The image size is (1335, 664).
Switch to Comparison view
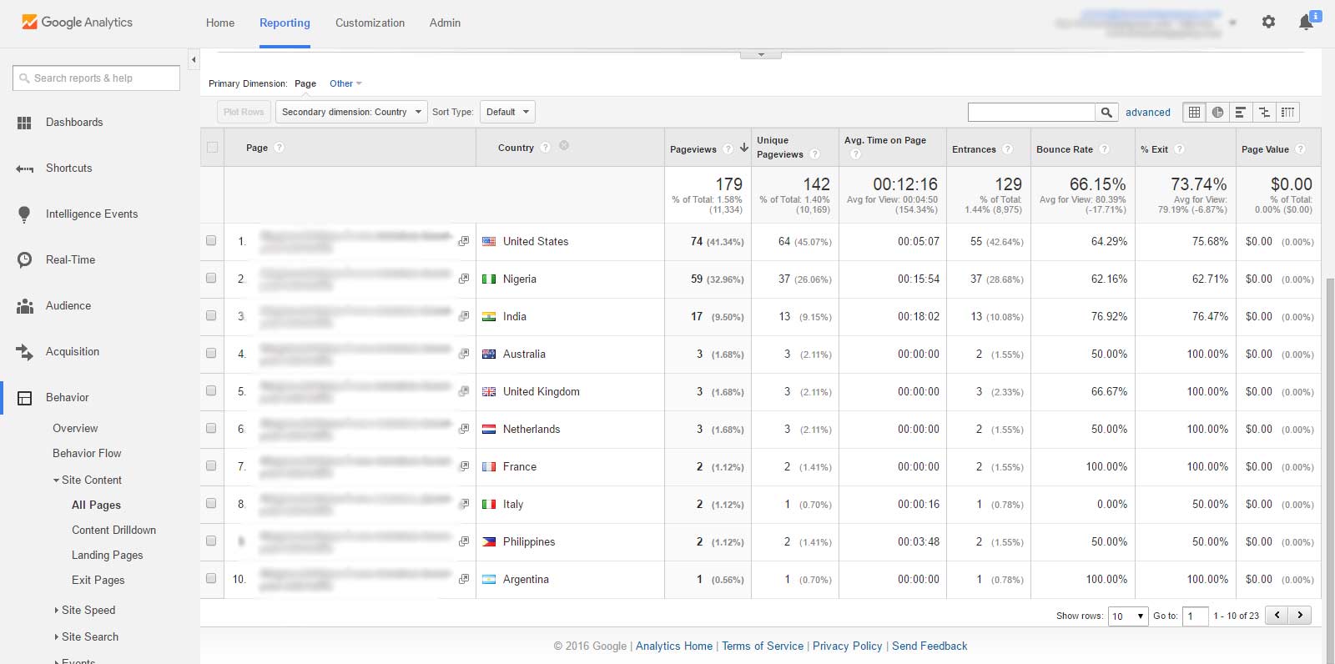click(x=1264, y=112)
